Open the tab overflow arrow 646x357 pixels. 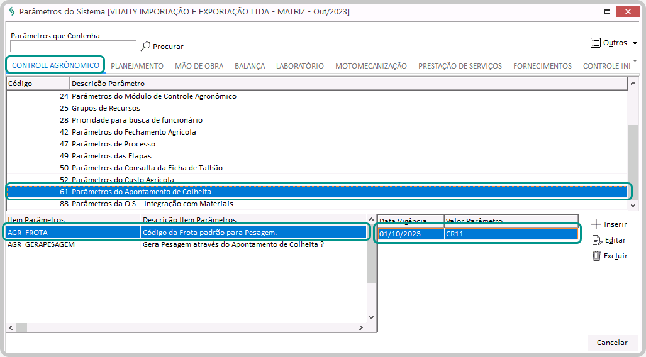[x=635, y=61]
